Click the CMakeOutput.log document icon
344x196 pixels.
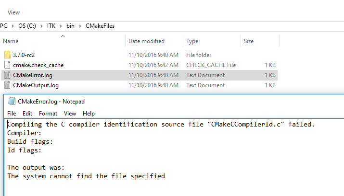click(x=7, y=85)
